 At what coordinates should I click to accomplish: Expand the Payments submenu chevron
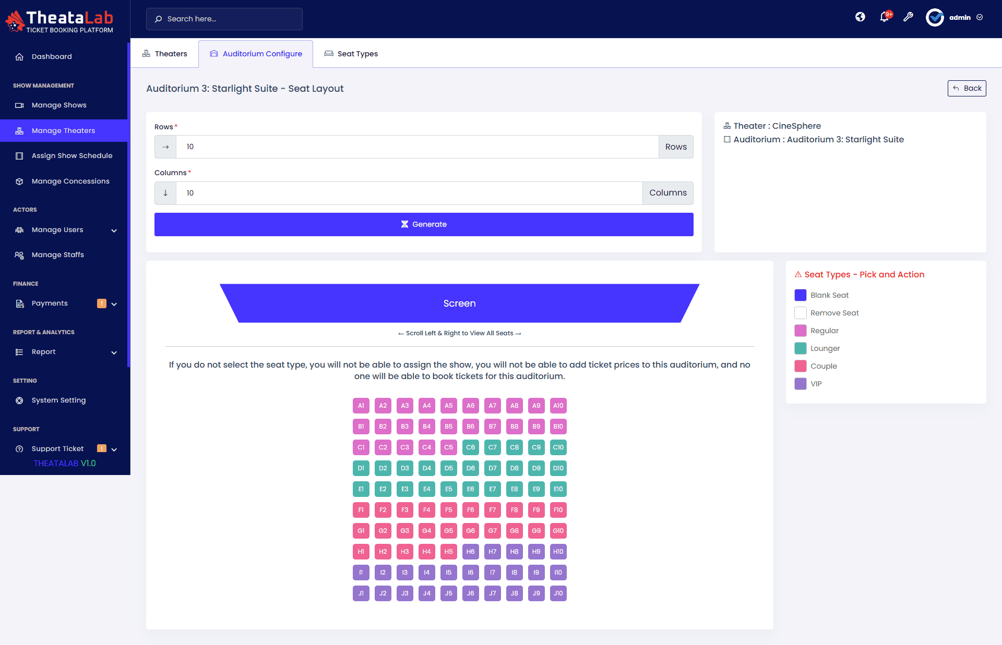114,304
